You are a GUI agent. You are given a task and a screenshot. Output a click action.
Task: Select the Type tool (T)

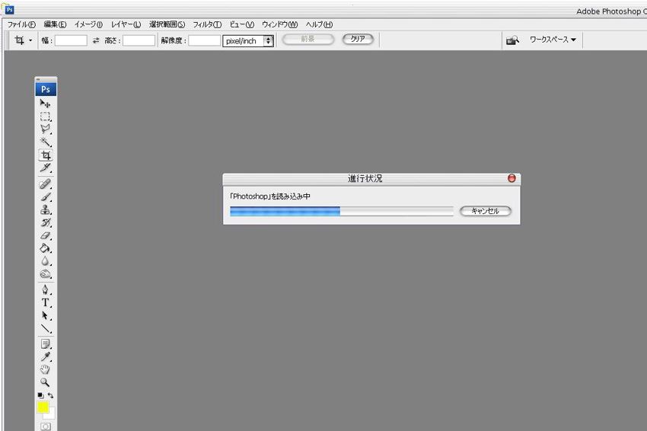tap(46, 302)
